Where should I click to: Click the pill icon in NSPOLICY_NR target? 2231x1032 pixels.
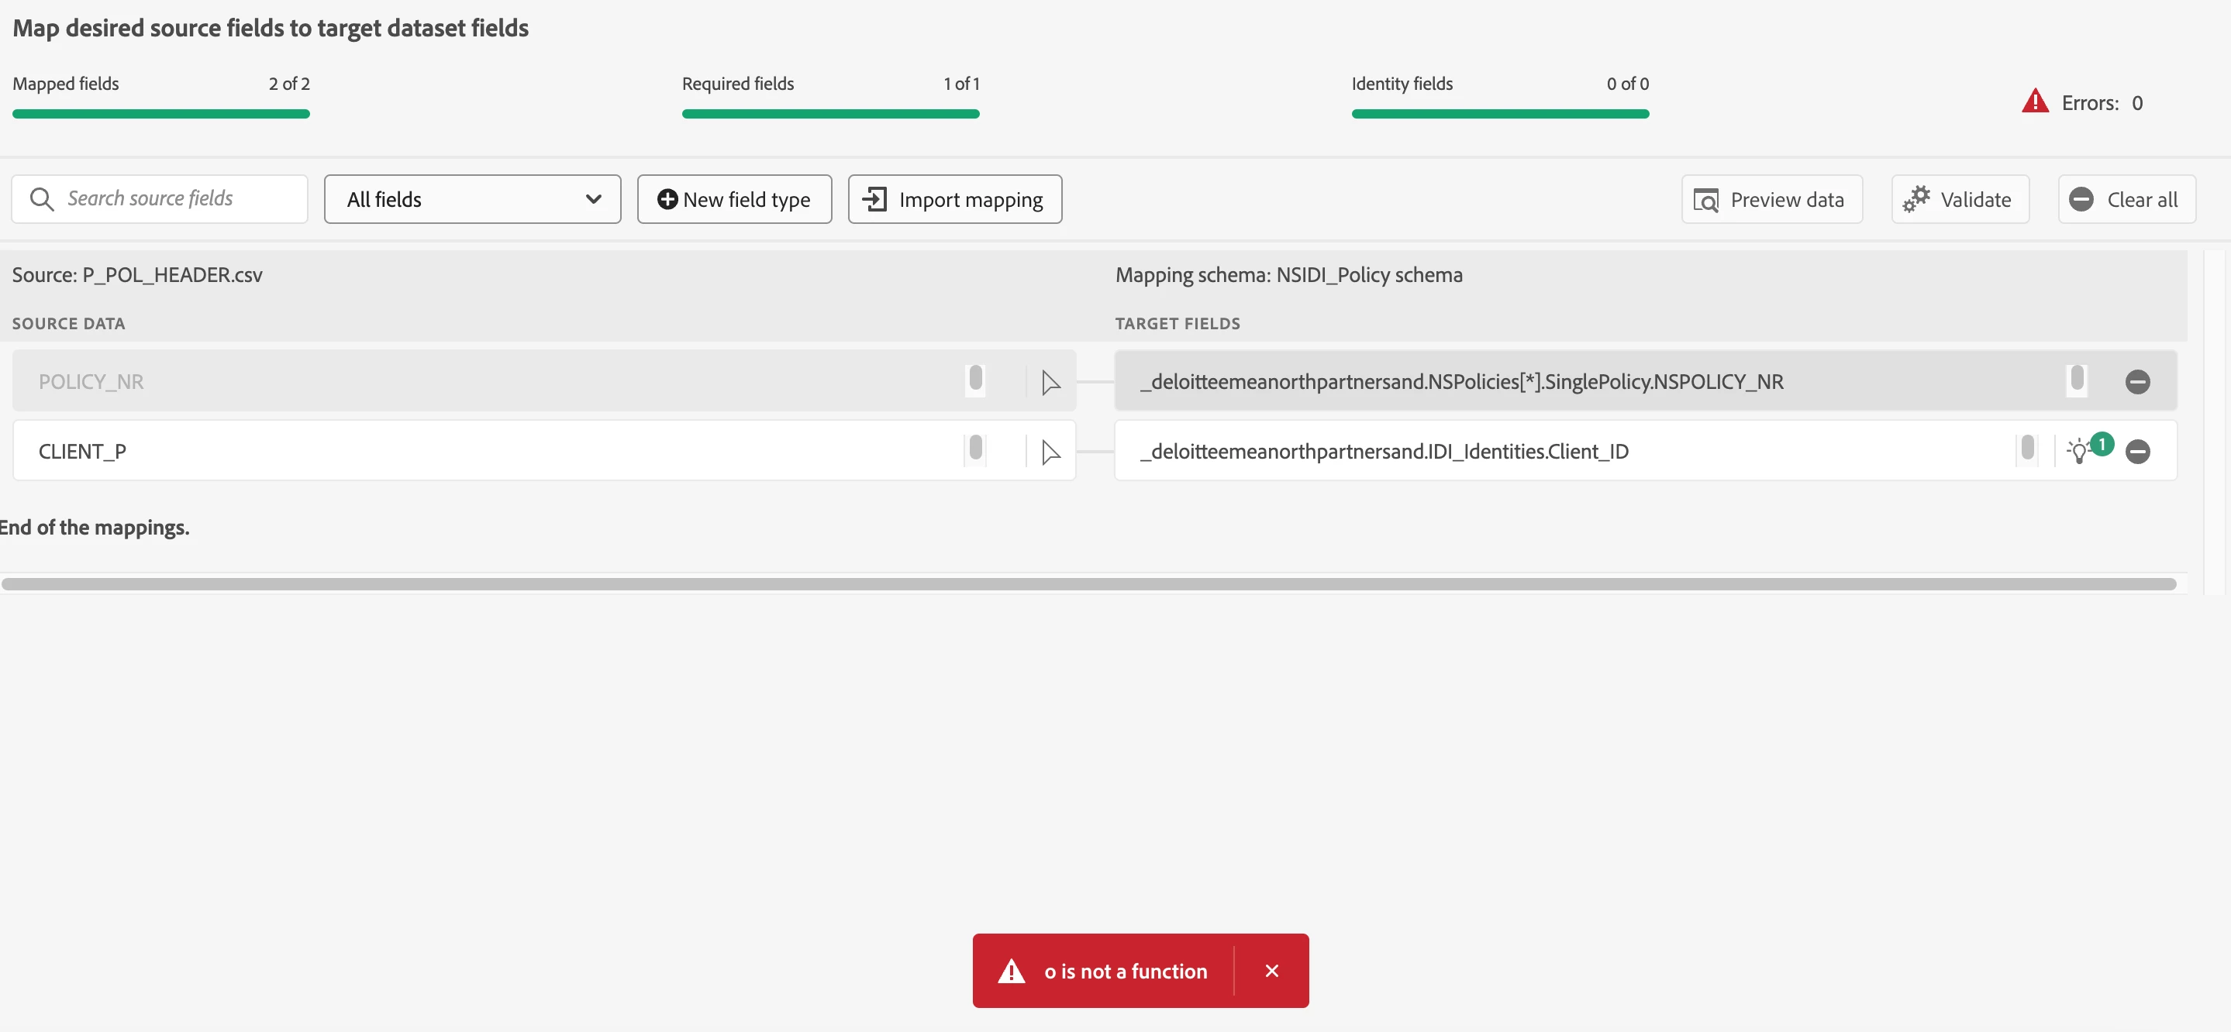tap(2076, 379)
